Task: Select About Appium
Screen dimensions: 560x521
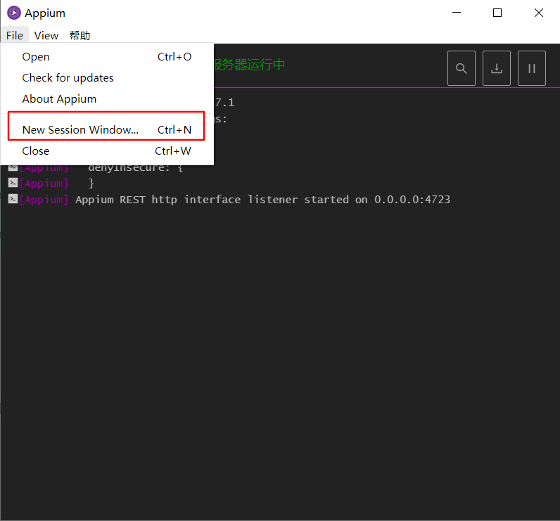Action: pos(107,99)
